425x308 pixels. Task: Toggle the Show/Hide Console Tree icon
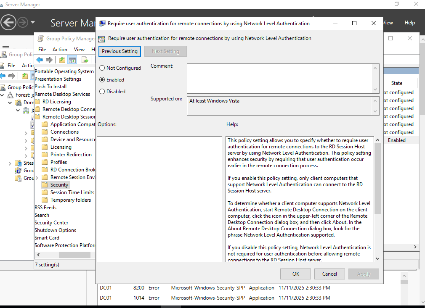72,60
